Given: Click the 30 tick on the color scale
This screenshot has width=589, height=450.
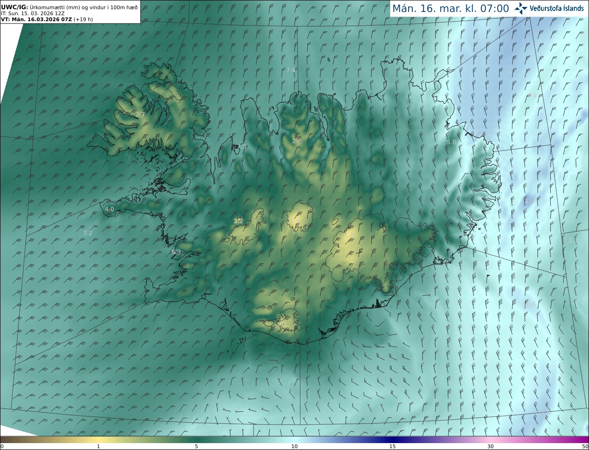Looking at the screenshot, I should 491,446.
